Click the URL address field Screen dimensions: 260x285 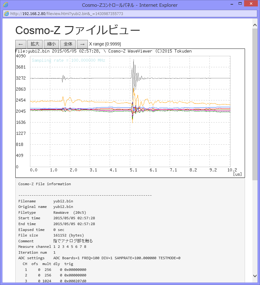coord(122,14)
